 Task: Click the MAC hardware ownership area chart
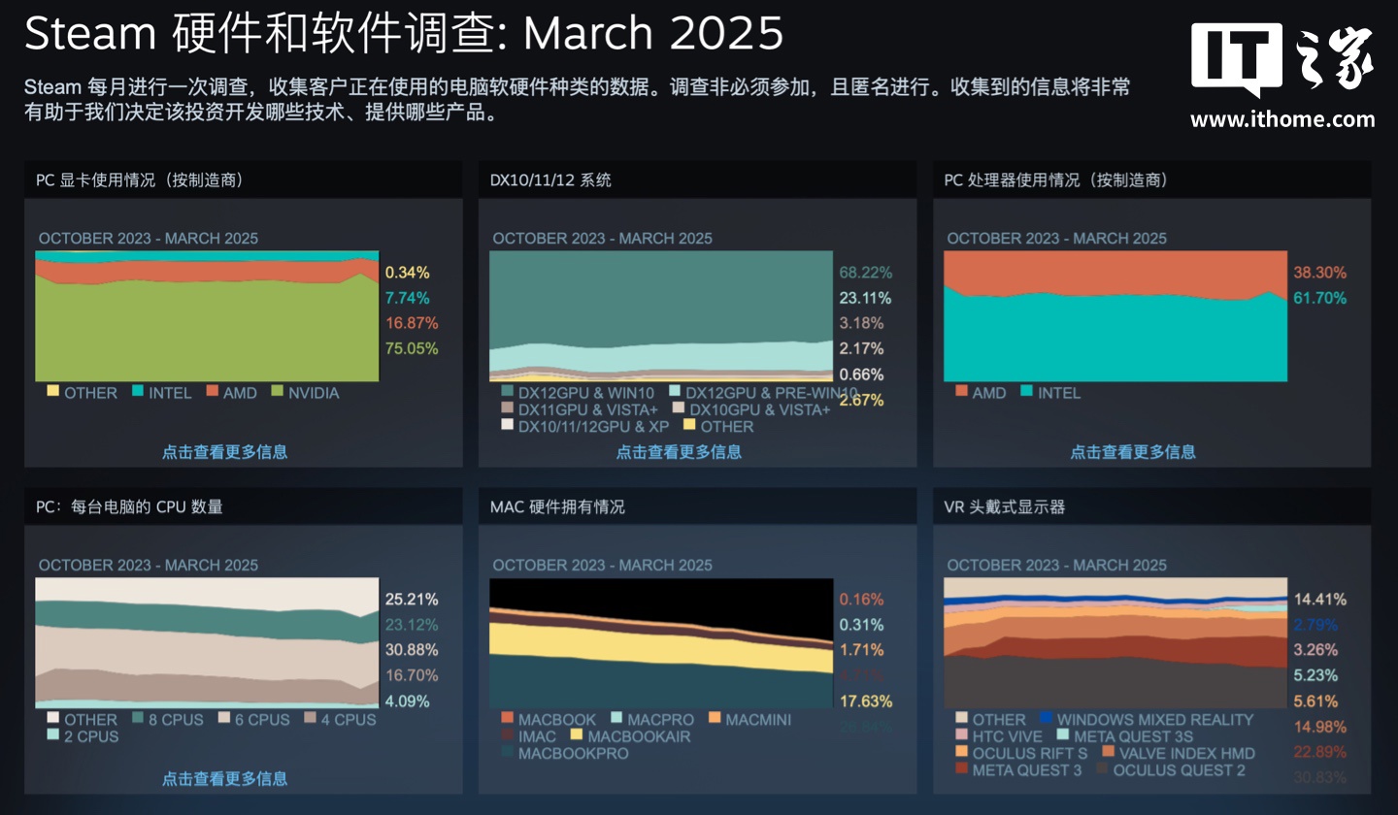(x=661, y=643)
